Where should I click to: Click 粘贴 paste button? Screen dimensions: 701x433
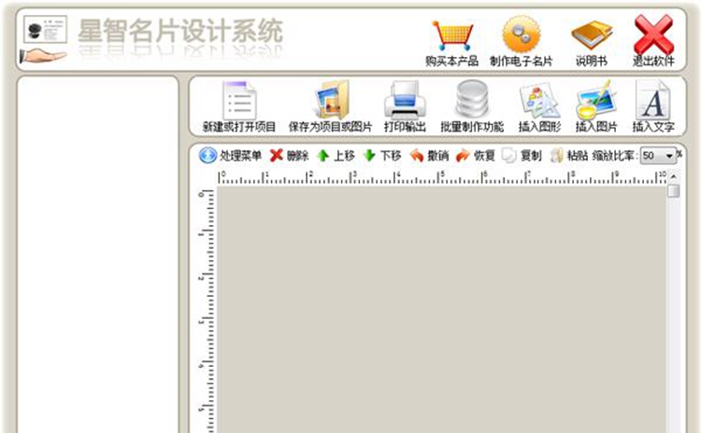569,155
